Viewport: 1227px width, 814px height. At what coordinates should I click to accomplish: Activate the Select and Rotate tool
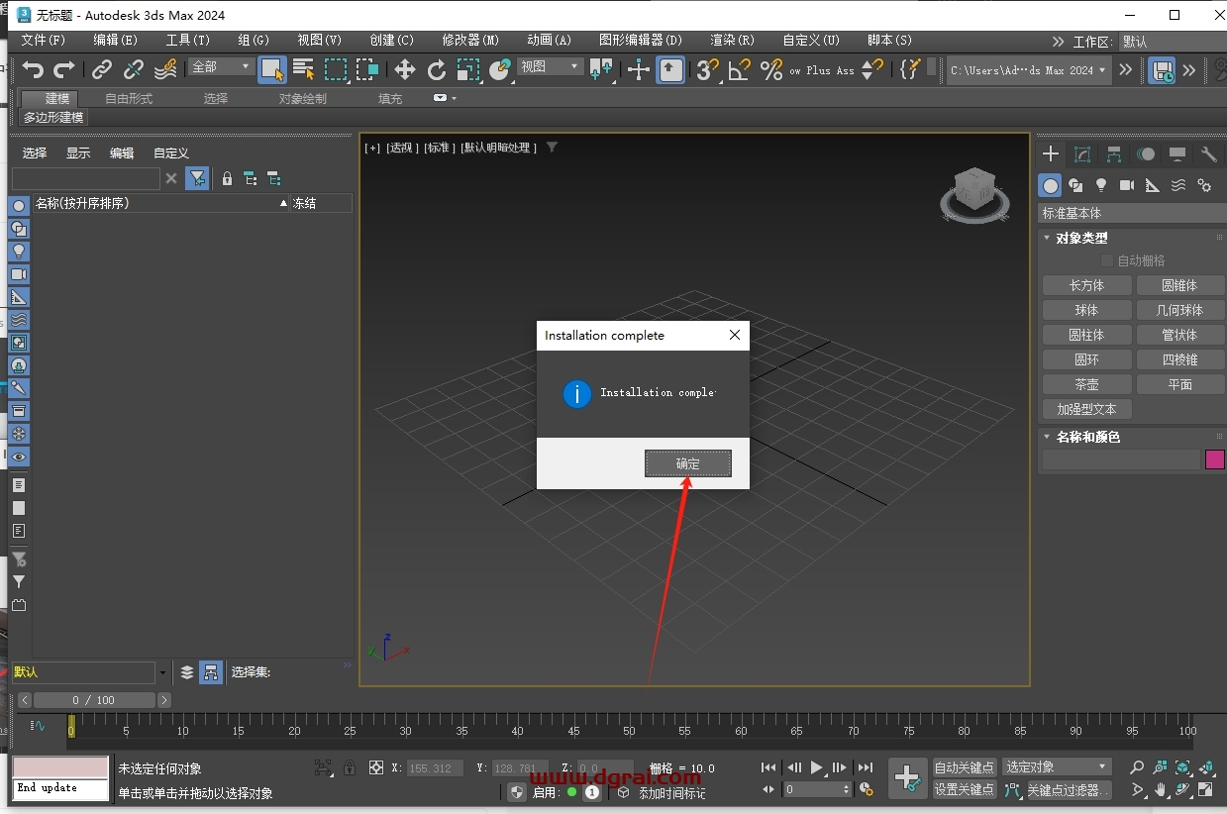click(437, 69)
